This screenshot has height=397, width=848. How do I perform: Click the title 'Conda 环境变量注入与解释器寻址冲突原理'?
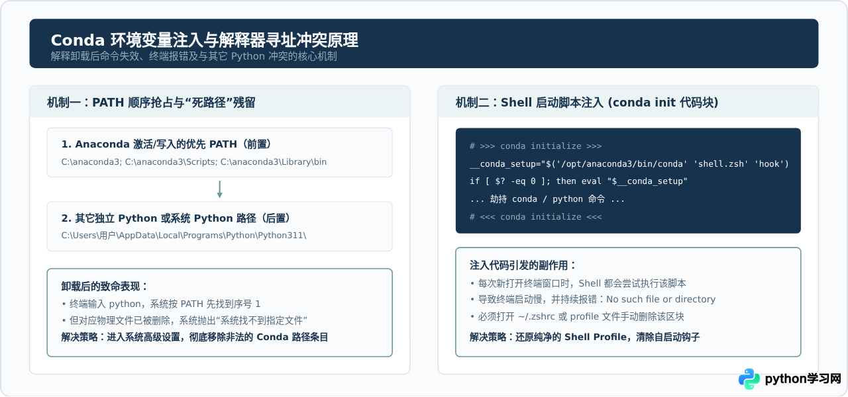(205, 40)
